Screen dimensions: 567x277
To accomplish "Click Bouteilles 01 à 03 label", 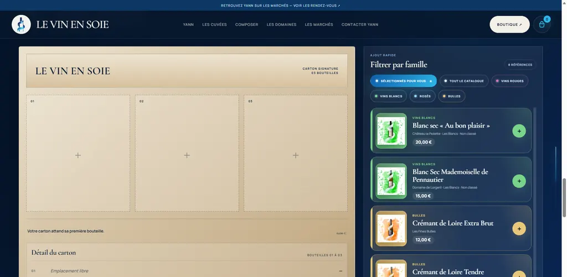I will pyautogui.click(x=324, y=255).
